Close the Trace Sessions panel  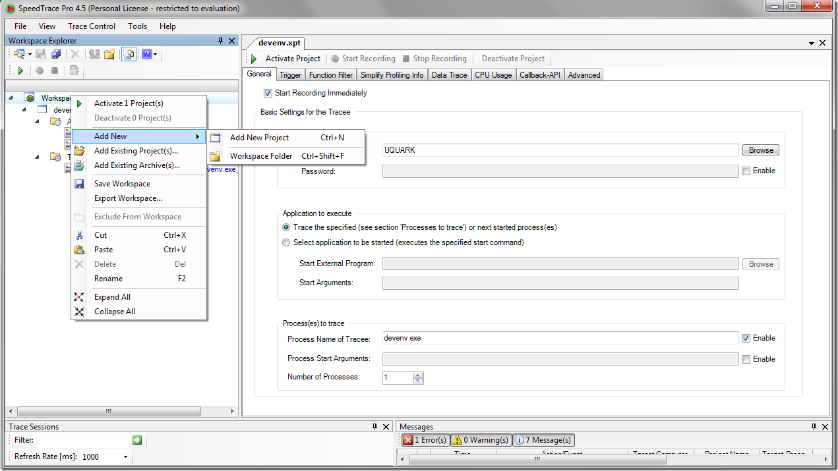click(386, 427)
